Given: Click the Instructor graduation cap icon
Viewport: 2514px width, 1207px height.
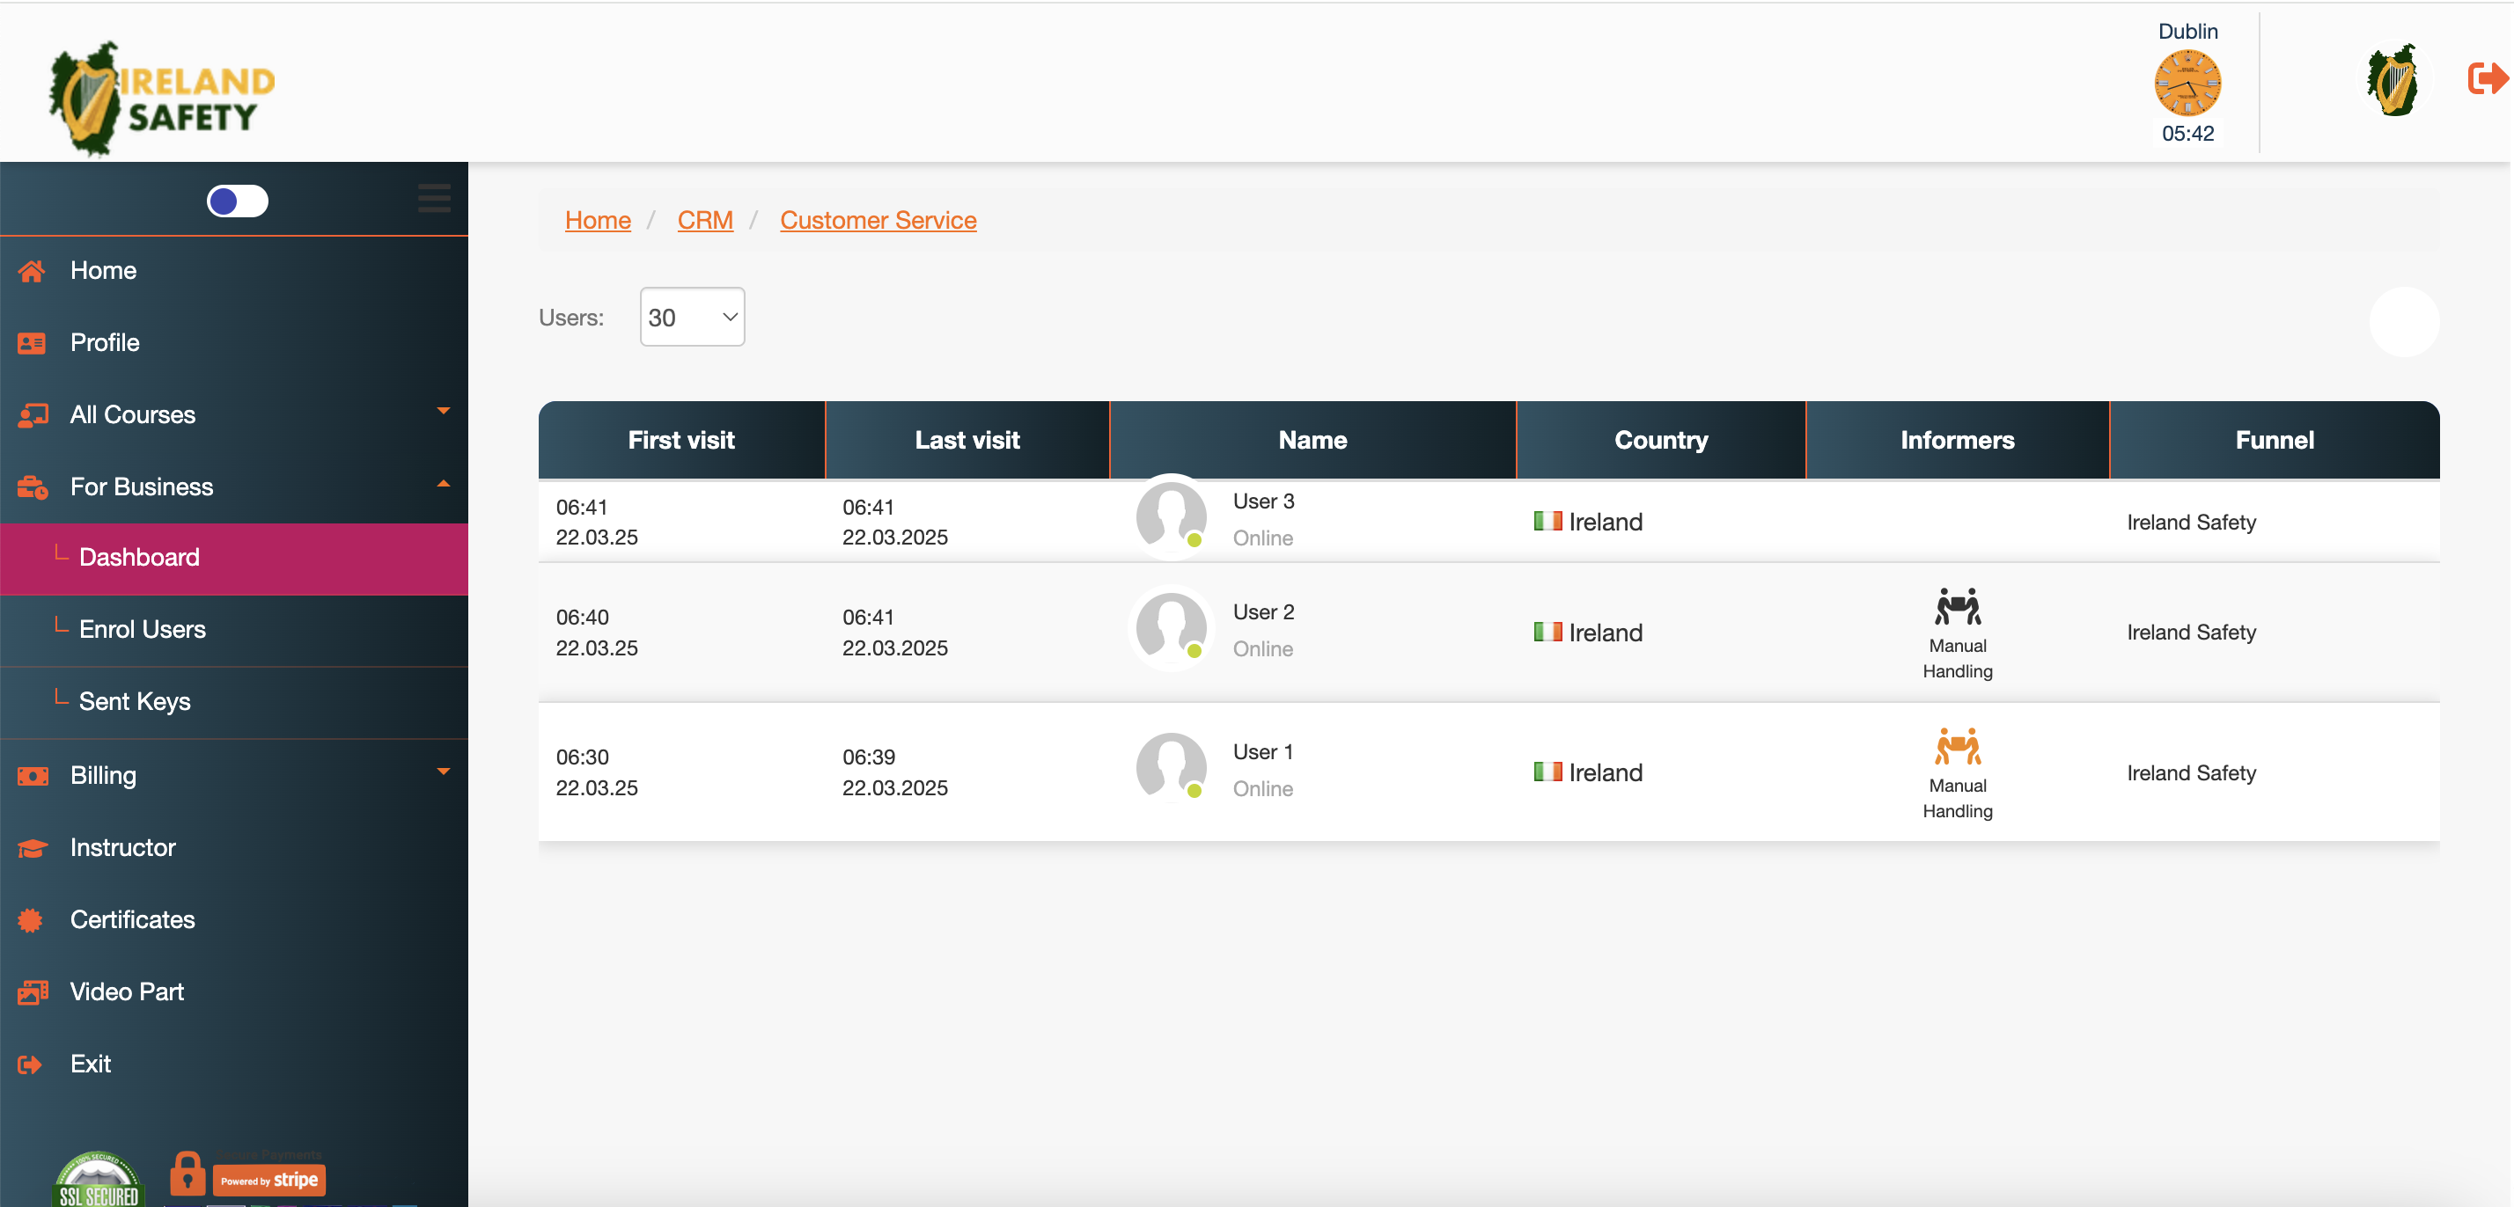Looking at the screenshot, I should tap(33, 848).
